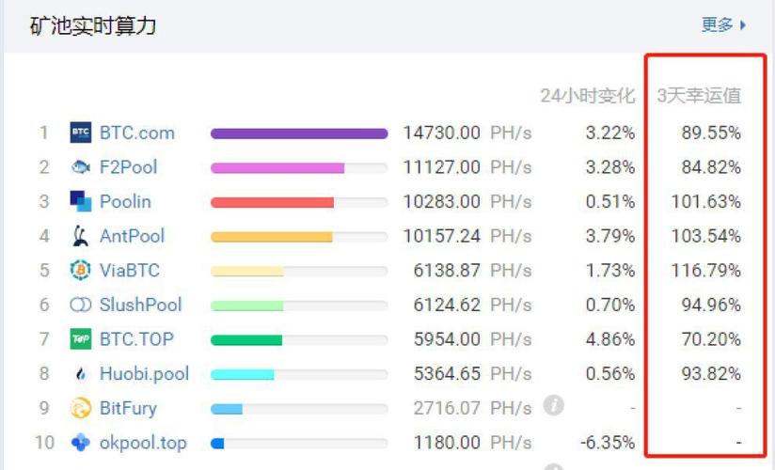775x470 pixels.
Task: Open the Poolin pool link
Action: click(x=125, y=202)
